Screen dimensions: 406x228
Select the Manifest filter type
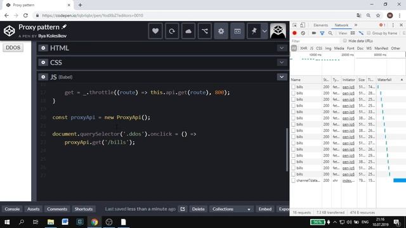coord(381,48)
